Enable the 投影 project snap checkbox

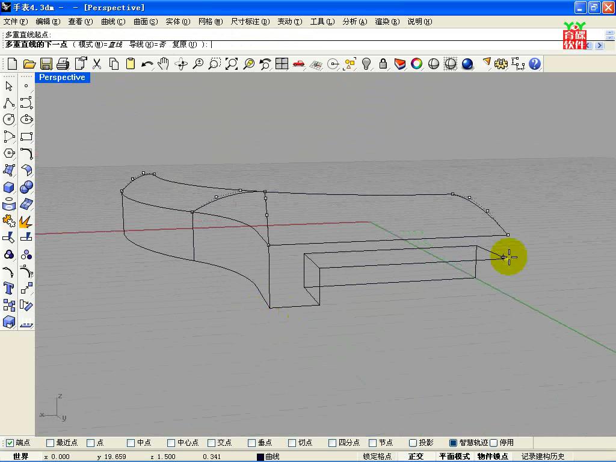[413, 443]
